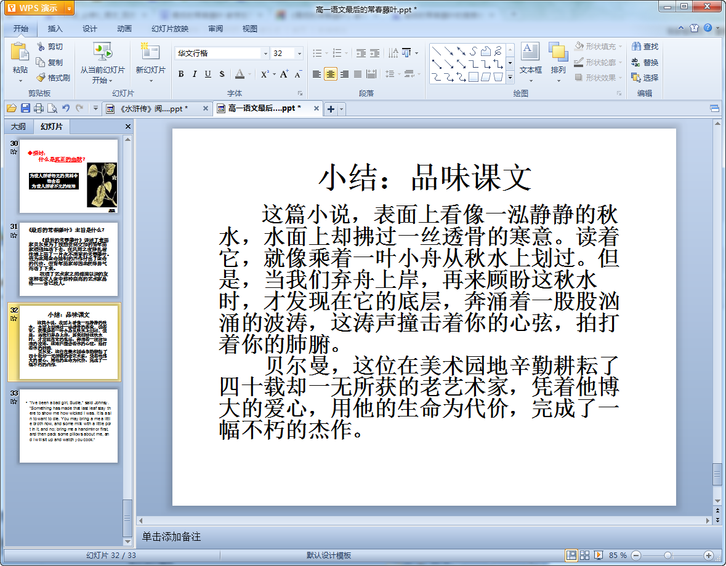
Task: Click Shape Outline (形状轮廓) button
Action: [598, 62]
